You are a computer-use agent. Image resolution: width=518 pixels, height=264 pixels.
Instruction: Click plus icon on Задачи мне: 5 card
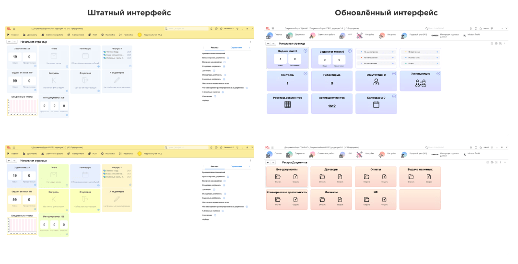click(305, 51)
